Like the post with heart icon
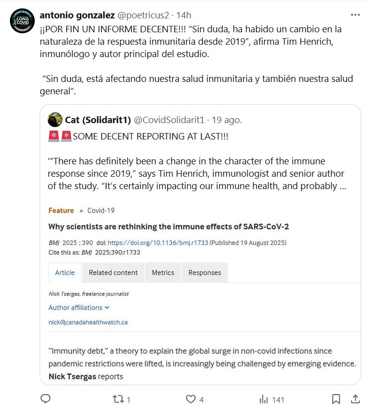 tap(191, 399)
